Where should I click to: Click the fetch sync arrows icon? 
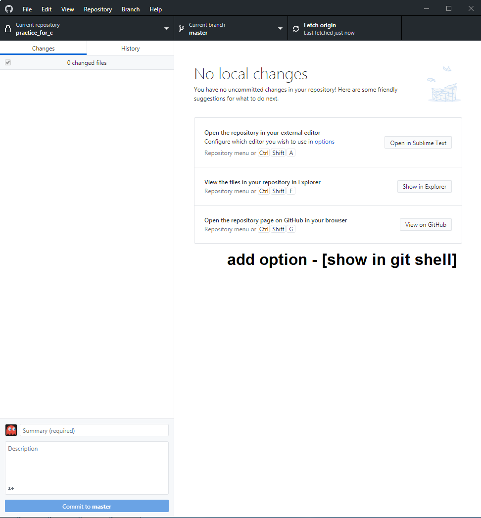tap(295, 28)
